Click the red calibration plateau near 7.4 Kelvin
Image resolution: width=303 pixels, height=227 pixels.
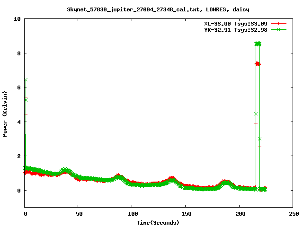[258, 64]
